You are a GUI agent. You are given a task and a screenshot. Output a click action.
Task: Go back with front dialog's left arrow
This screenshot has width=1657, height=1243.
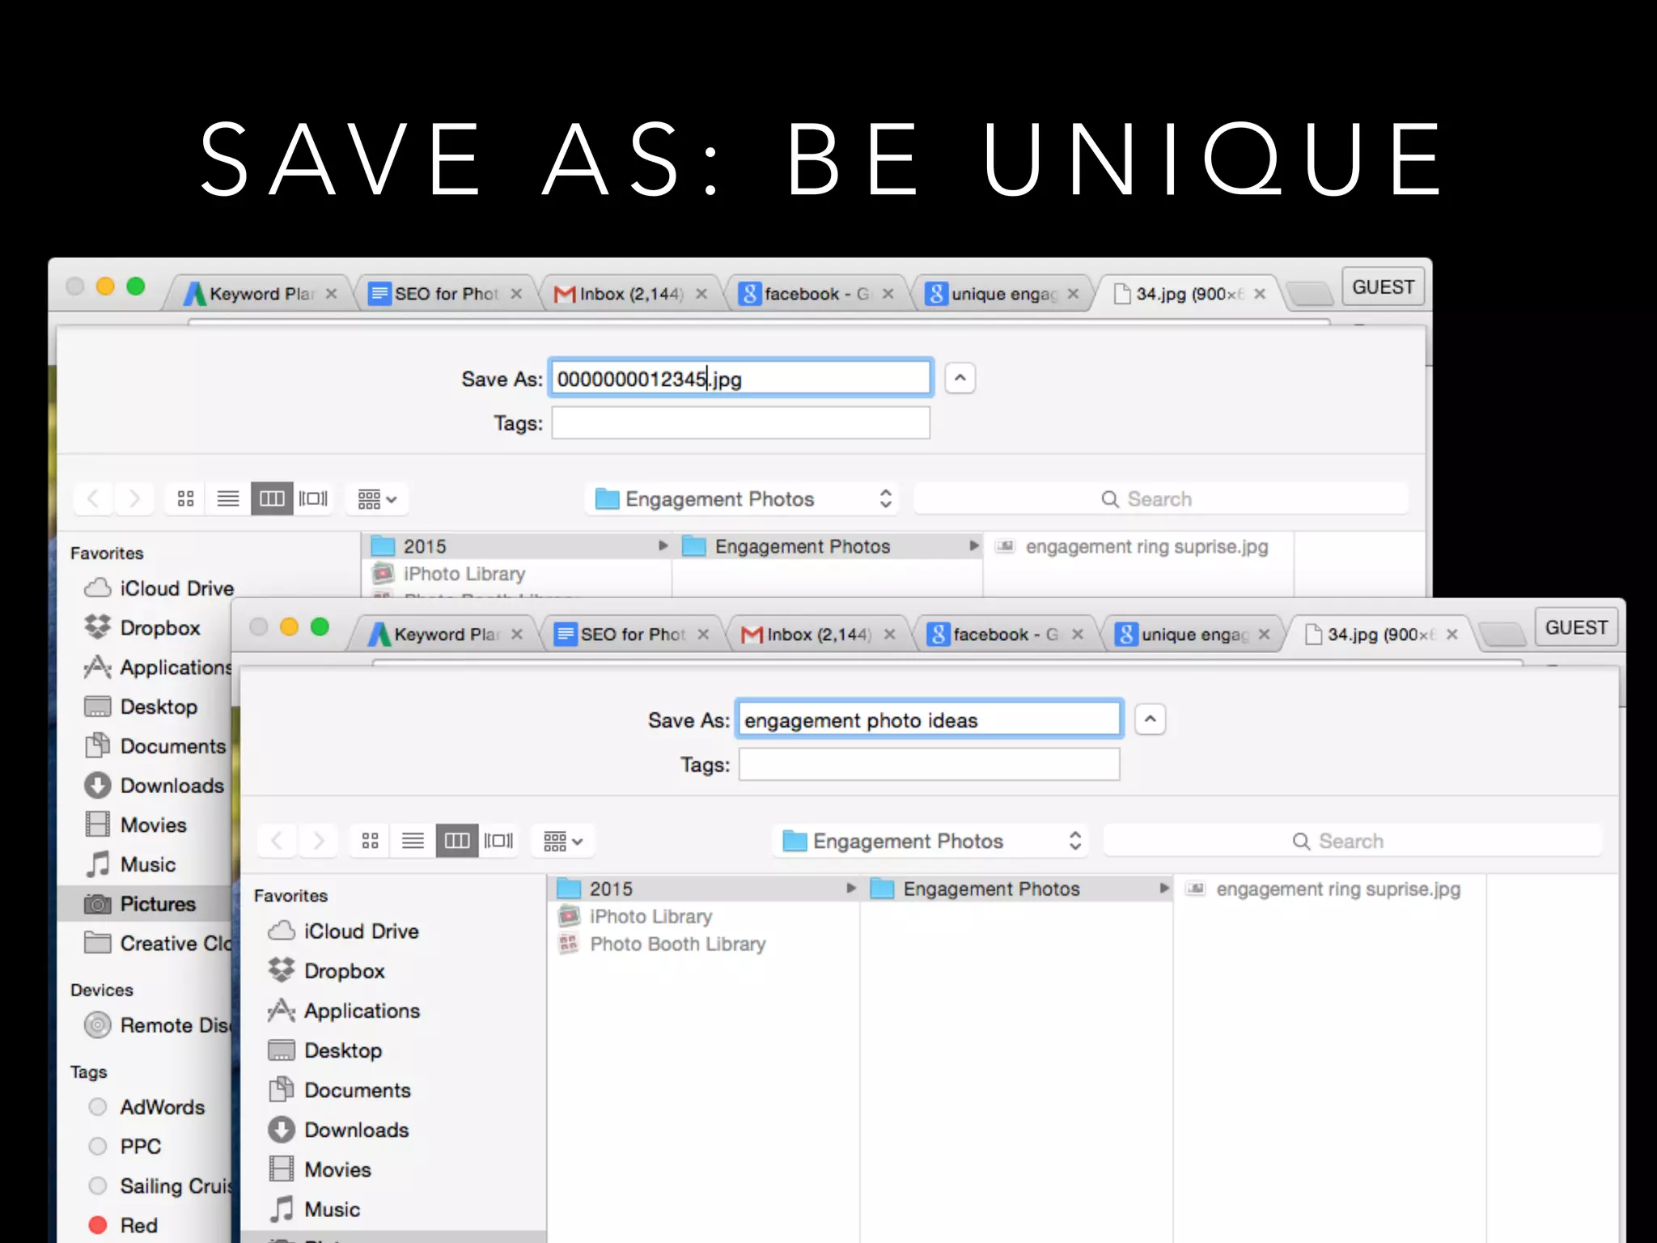(x=278, y=841)
